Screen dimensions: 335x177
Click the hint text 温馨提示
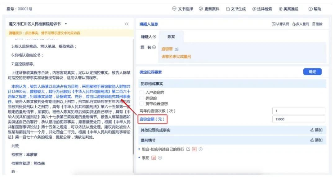(44, 33)
